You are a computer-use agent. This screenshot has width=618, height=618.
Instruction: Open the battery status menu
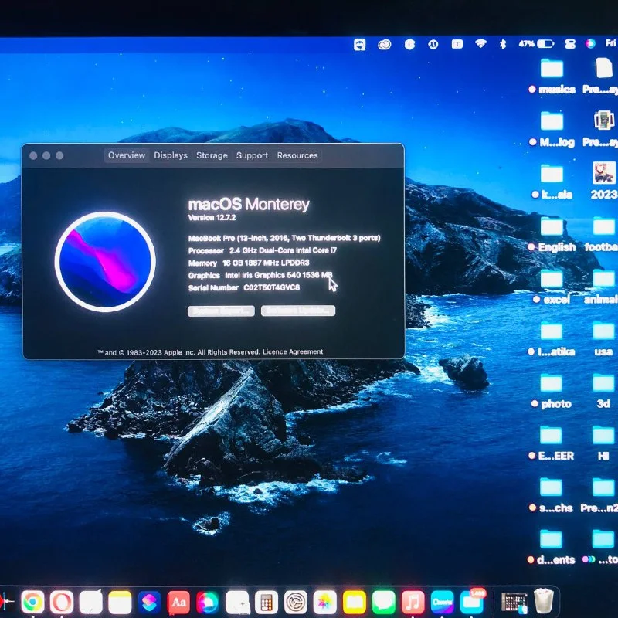pos(545,44)
